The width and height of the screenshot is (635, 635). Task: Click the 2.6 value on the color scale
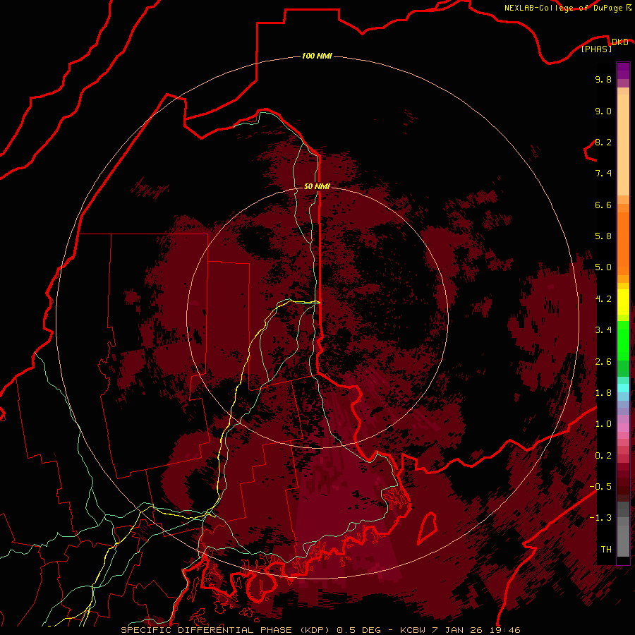pyautogui.click(x=603, y=362)
